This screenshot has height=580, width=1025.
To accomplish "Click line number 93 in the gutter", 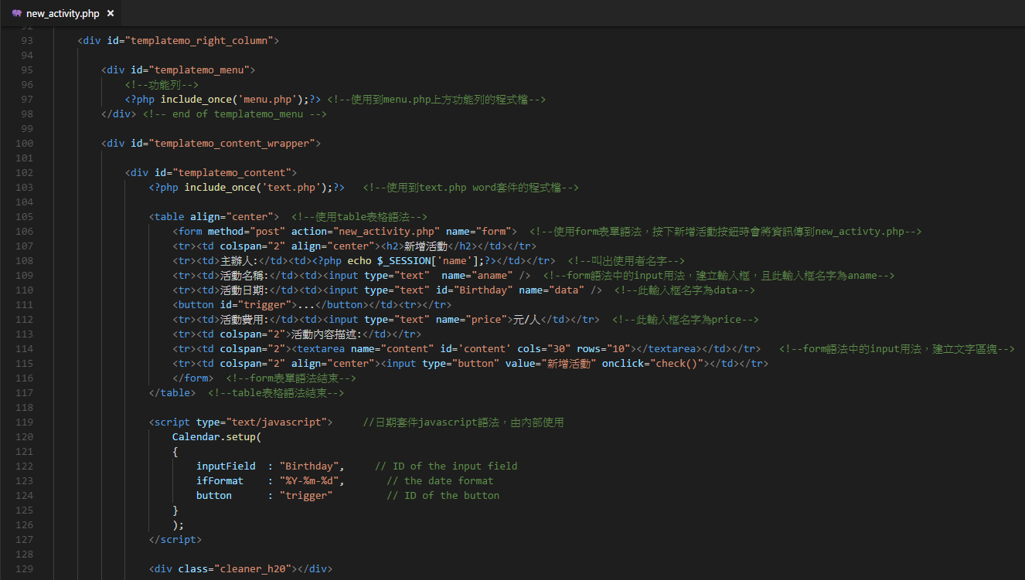I will coord(27,40).
